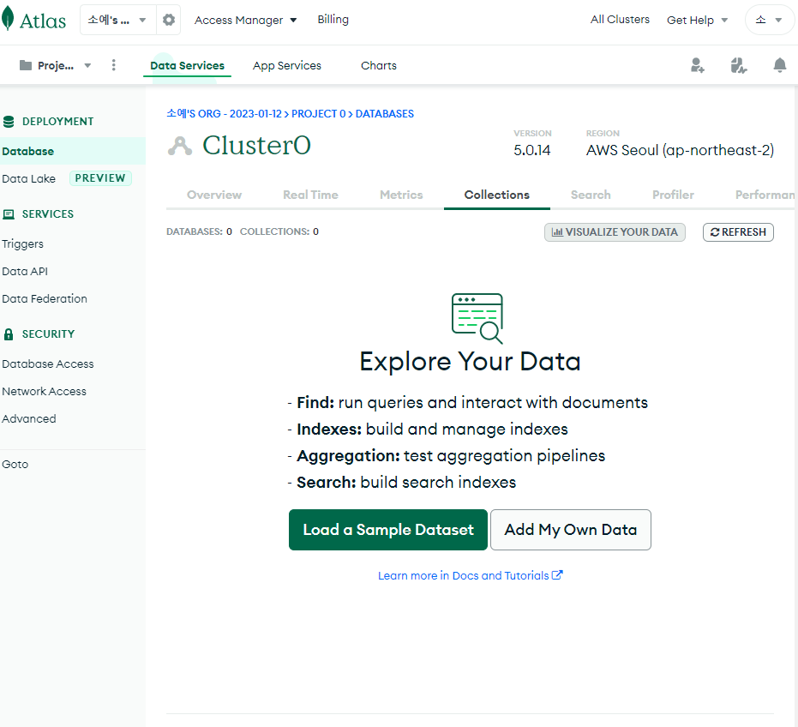Open the alerts bell icon

pyautogui.click(x=780, y=65)
